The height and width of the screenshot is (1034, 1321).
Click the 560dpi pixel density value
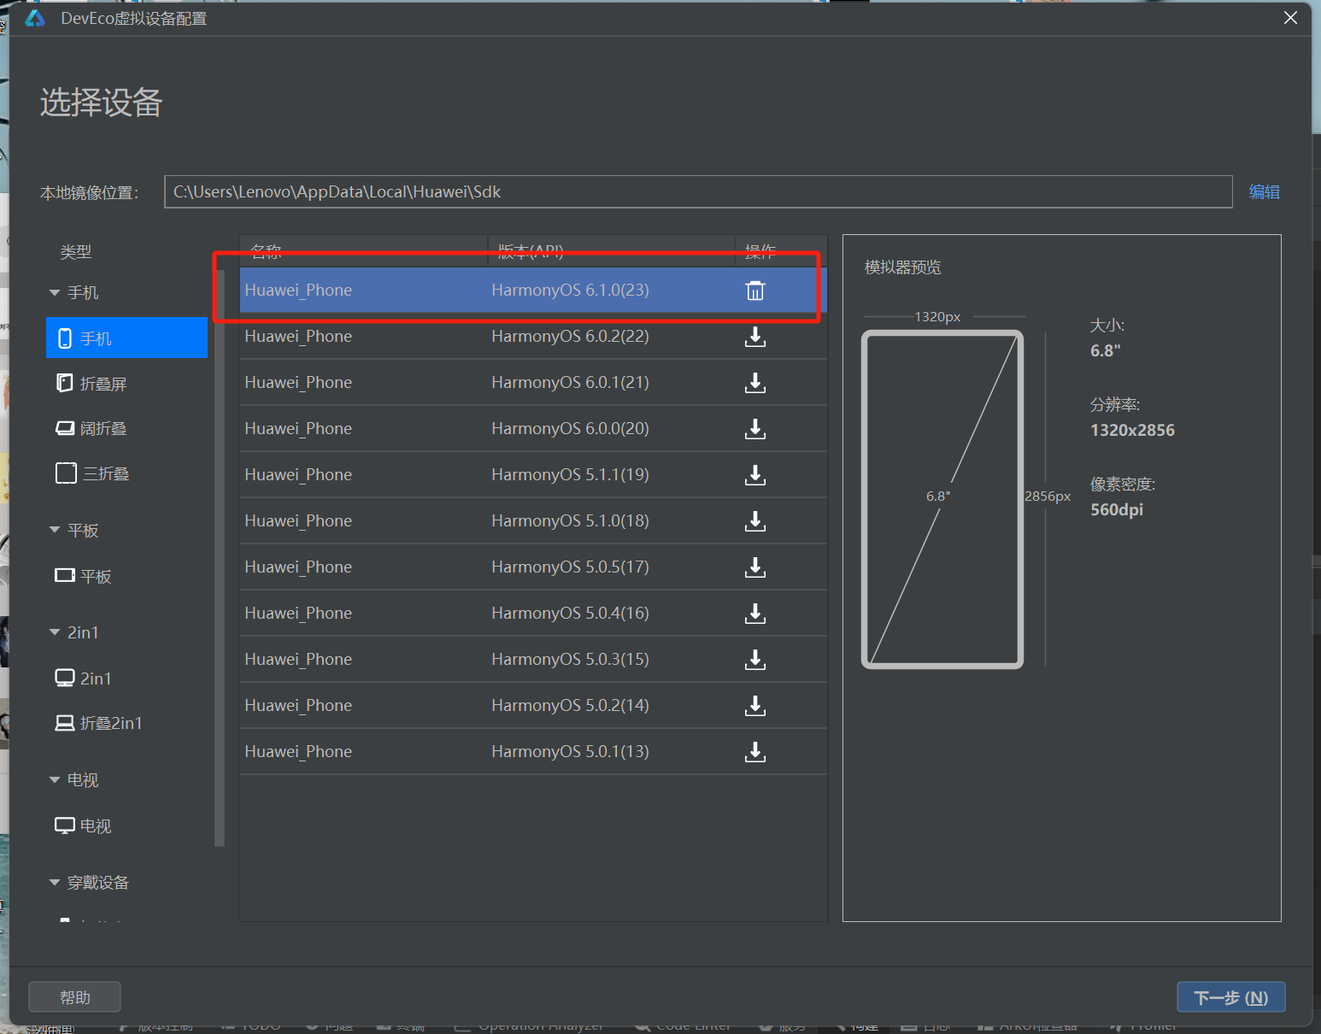(1117, 509)
